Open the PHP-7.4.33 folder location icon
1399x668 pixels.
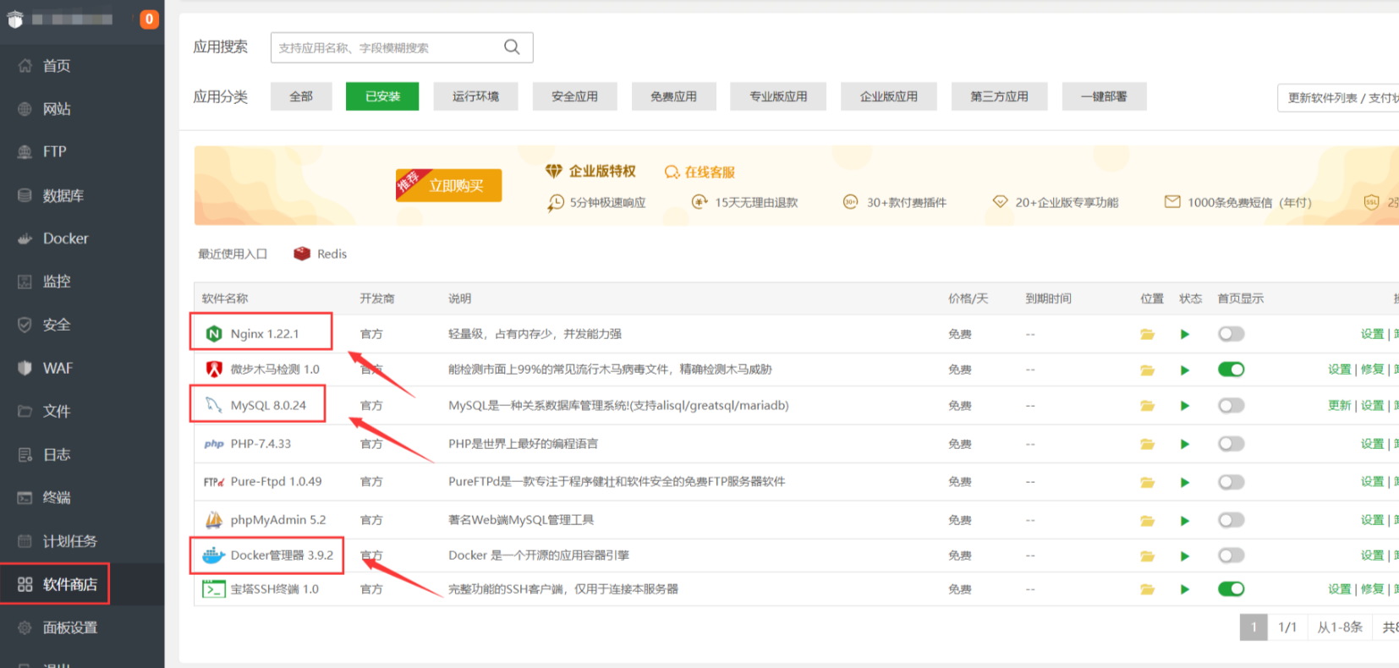1147,444
